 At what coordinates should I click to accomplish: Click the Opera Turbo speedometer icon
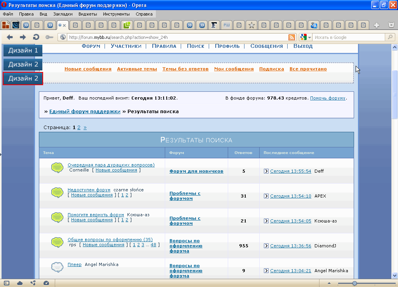(46, 283)
